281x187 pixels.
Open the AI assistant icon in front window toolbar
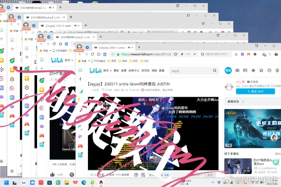pos(105,54)
